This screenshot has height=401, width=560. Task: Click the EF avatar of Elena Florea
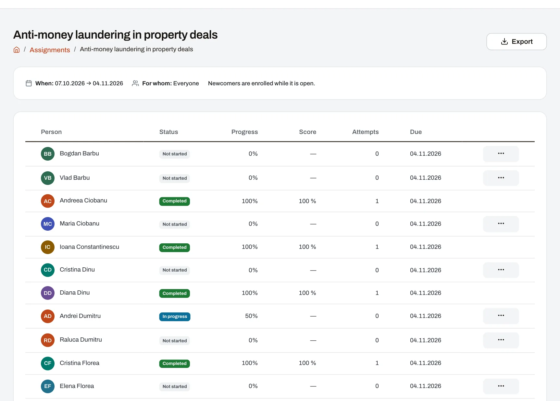point(48,386)
